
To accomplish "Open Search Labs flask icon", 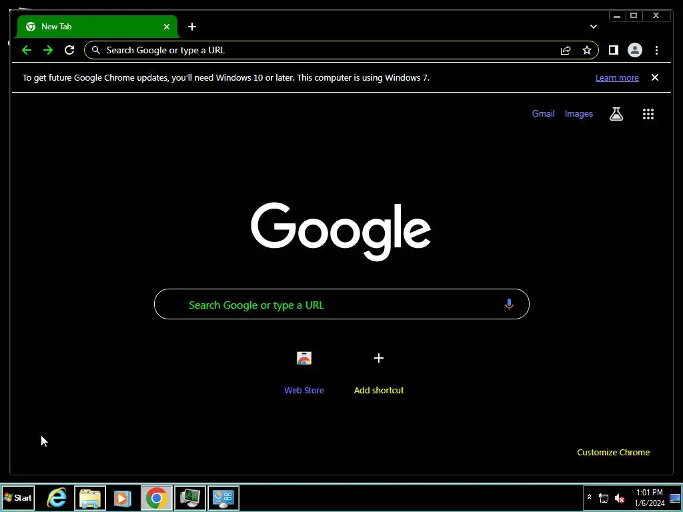I will (x=616, y=114).
